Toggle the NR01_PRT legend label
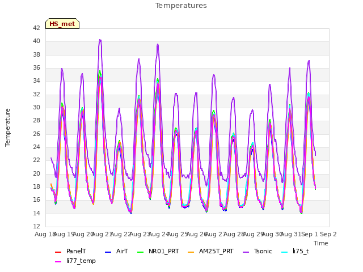The width and height of the screenshot is (363, 272). tap(164, 251)
